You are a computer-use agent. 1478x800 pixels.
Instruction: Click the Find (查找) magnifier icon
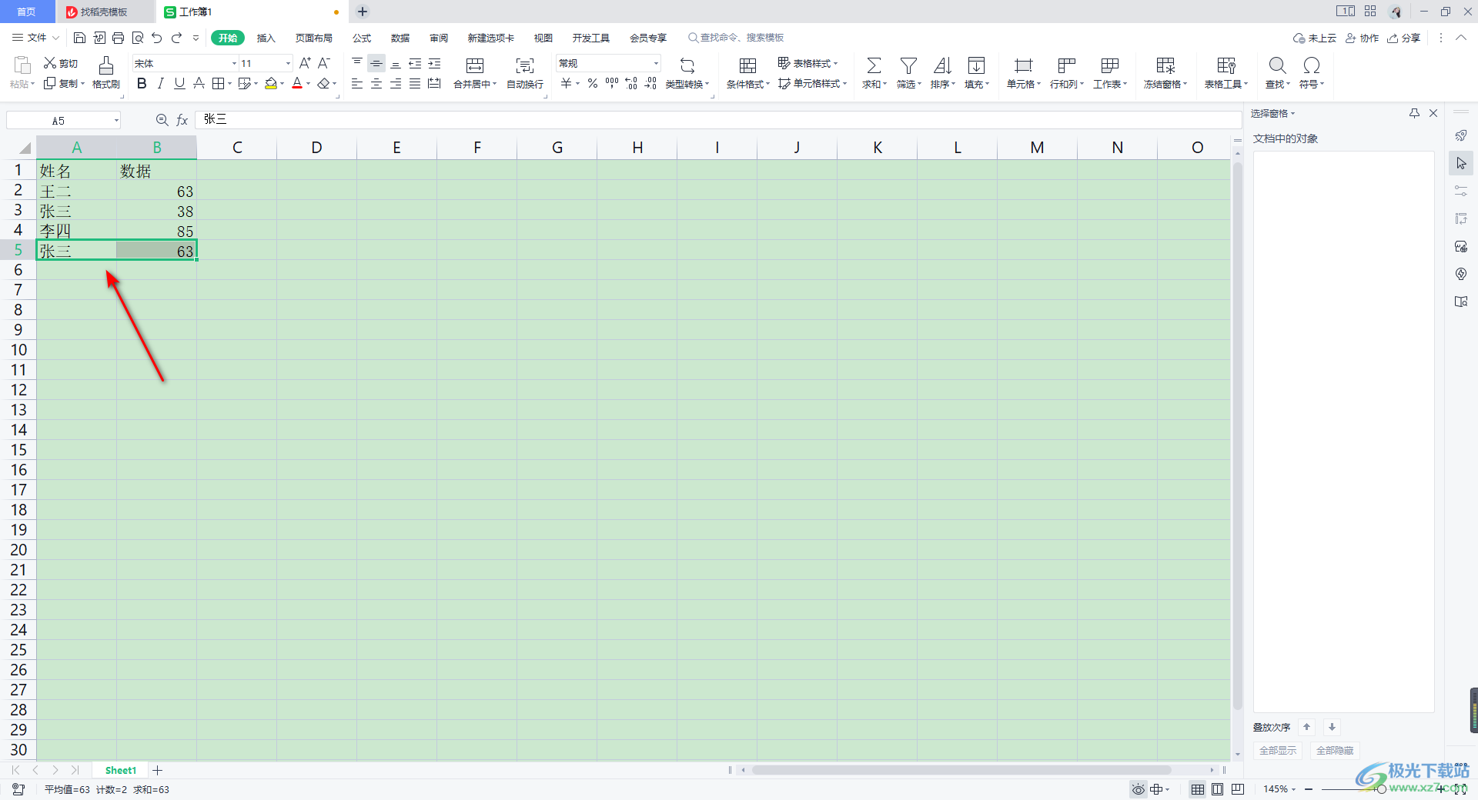click(x=1277, y=65)
